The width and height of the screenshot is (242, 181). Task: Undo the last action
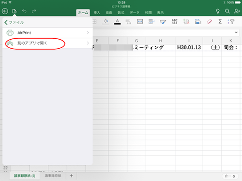(x=24, y=11)
